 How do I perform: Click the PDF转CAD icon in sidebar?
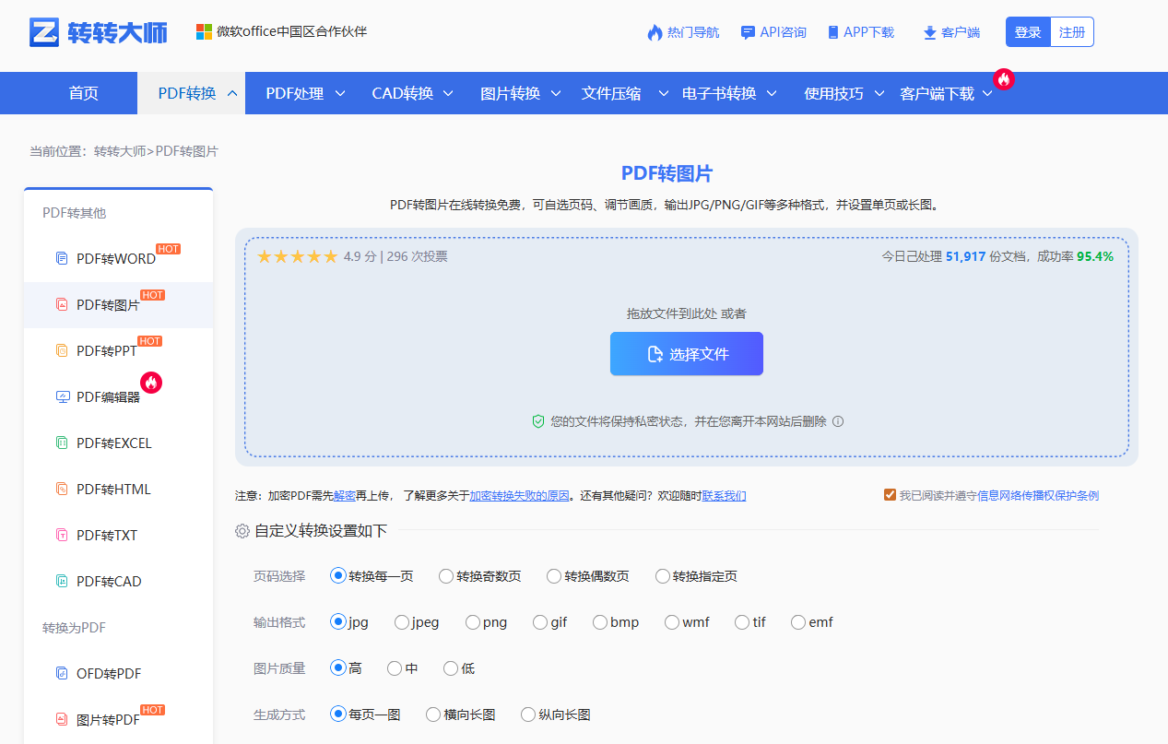pyautogui.click(x=63, y=581)
